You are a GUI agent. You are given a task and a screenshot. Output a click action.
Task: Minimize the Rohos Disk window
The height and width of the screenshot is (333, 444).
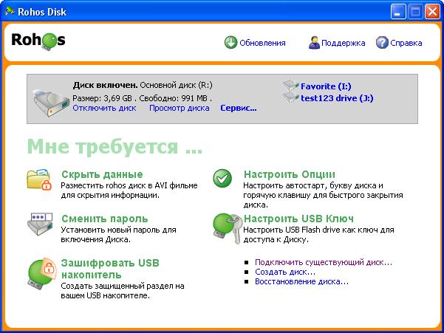[x=398, y=12]
